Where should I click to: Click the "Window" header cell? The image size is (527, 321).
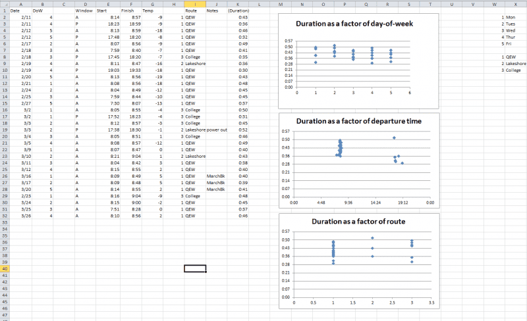tap(84, 11)
